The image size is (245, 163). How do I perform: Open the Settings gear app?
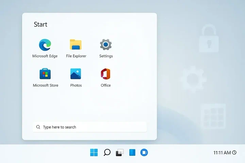(106, 44)
